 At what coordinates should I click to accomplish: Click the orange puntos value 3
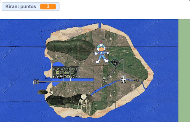coord(48,7)
